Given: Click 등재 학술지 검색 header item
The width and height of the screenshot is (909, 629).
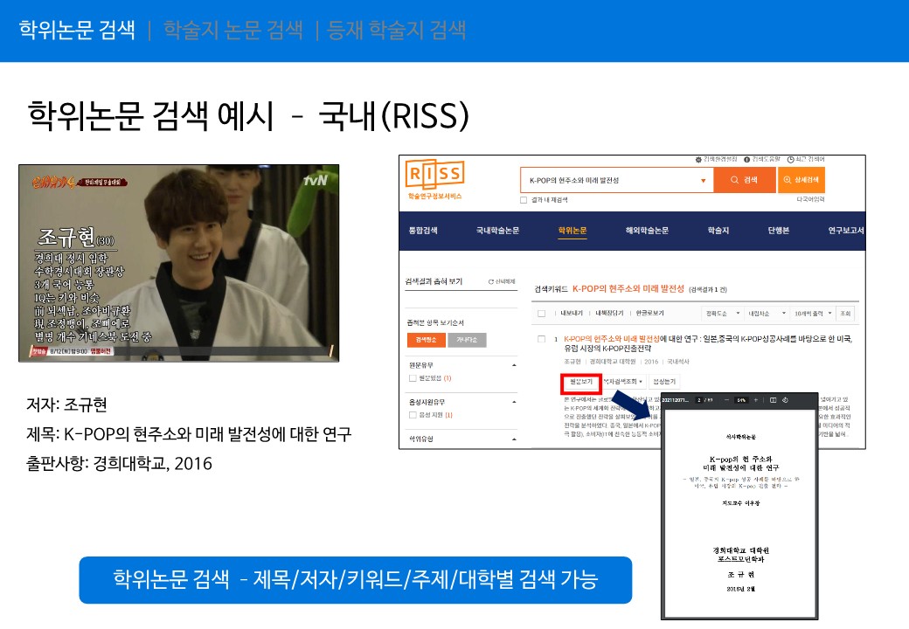Looking at the screenshot, I should [396, 30].
